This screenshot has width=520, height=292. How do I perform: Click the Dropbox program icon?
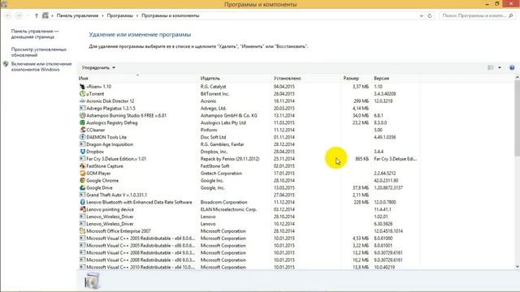(x=82, y=152)
